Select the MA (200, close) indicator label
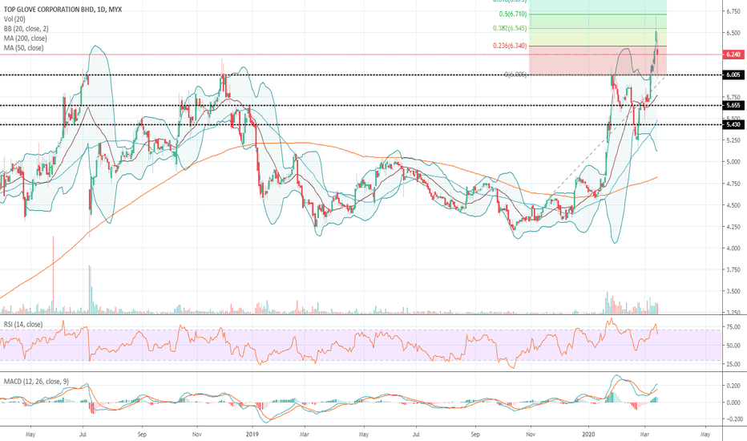This screenshot has width=747, height=441. [x=26, y=38]
